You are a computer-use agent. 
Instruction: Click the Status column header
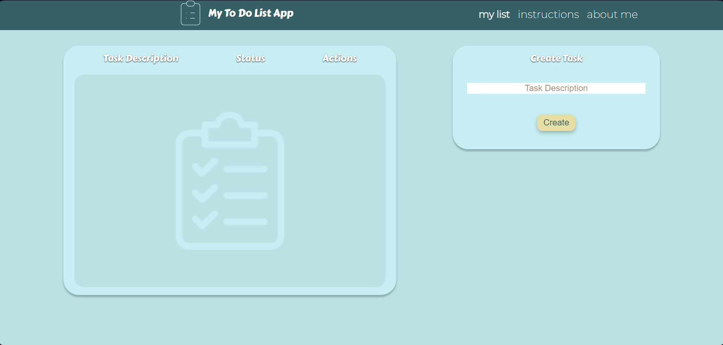pos(250,58)
